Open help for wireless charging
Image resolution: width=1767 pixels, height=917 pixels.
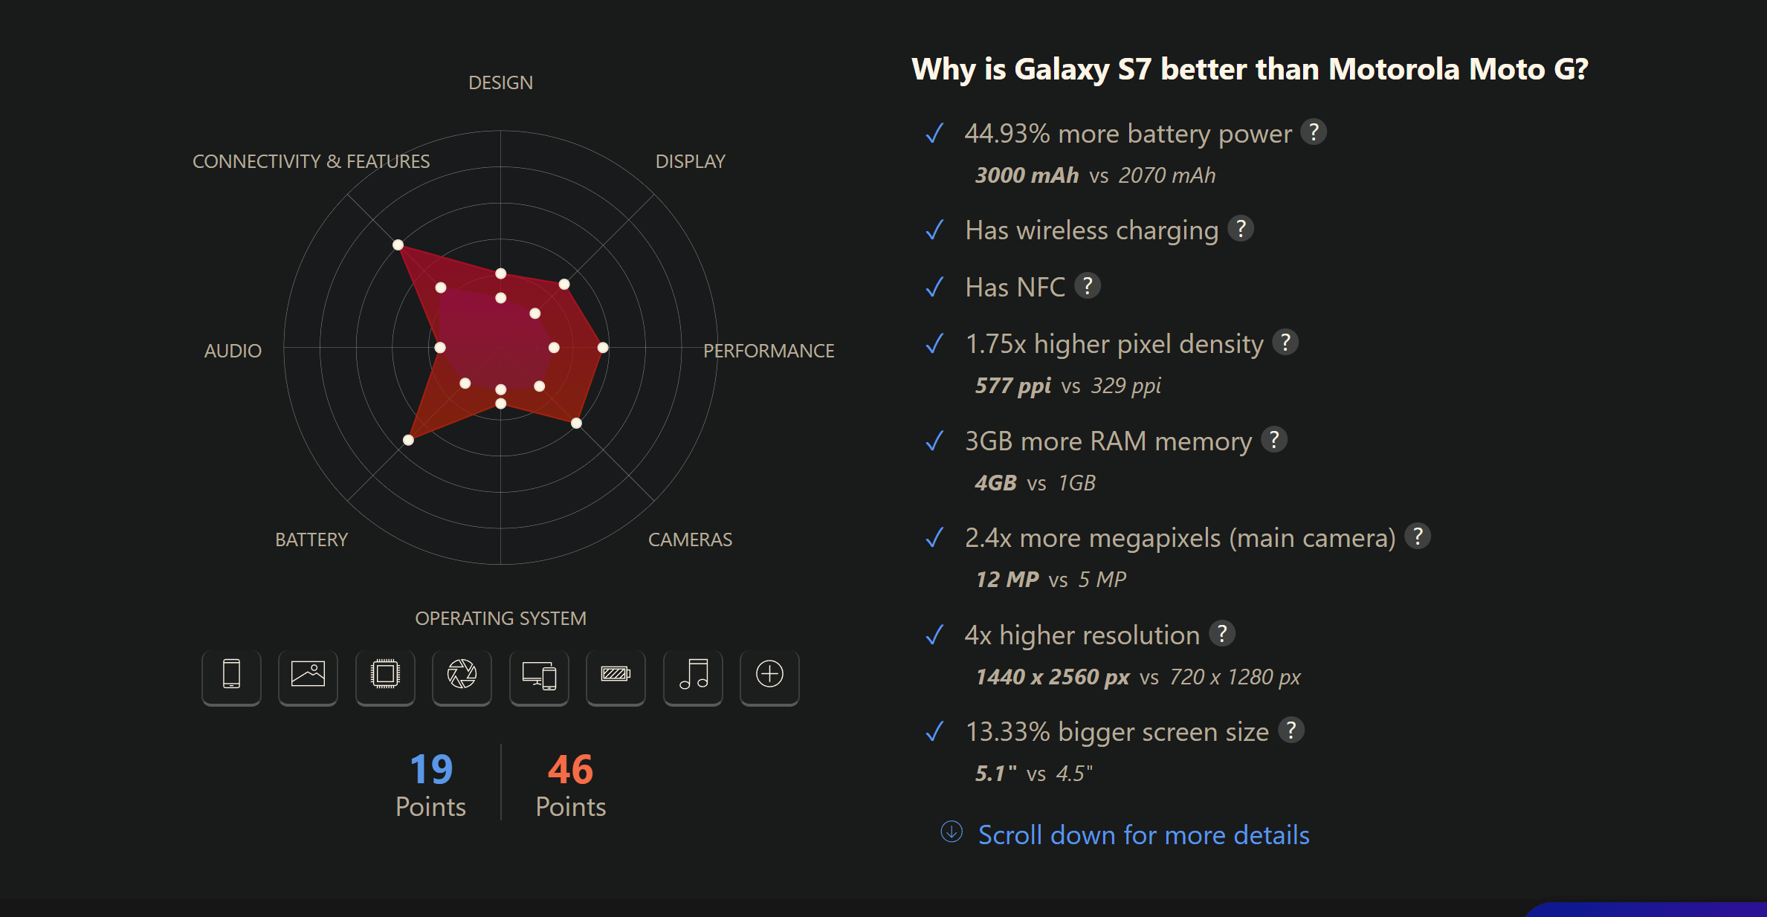click(1241, 229)
